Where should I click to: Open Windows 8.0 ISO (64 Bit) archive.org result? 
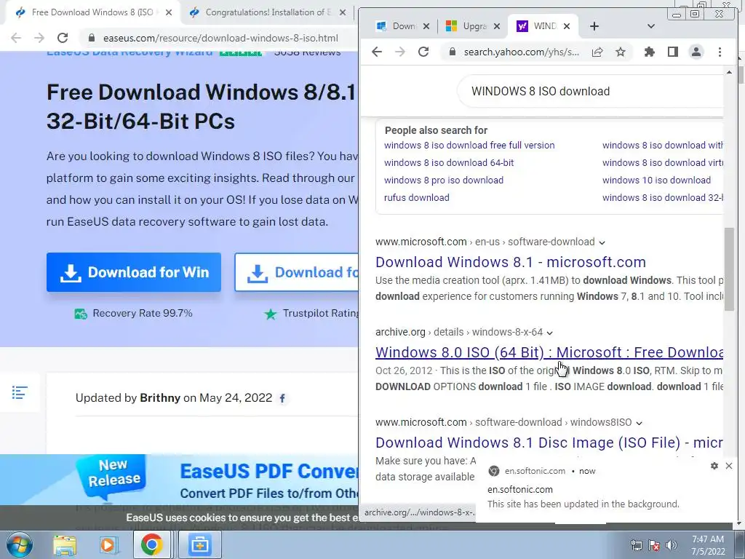point(549,353)
